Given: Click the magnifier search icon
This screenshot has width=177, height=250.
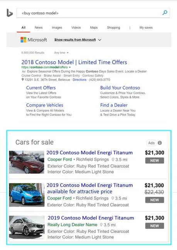Looking at the screenshot, I should point(165,13).
